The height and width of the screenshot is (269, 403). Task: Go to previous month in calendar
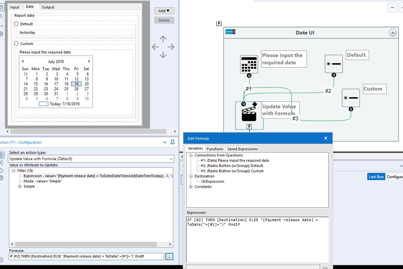tap(23, 61)
